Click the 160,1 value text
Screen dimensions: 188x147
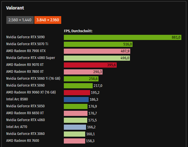click(90, 134)
